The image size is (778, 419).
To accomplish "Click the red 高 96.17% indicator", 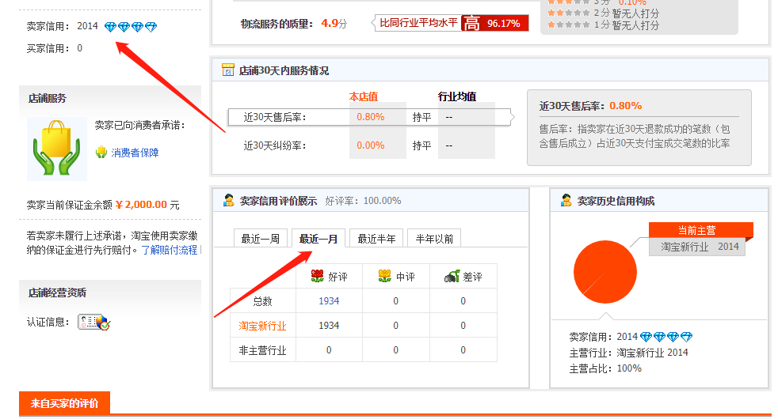I will pyautogui.click(x=494, y=23).
